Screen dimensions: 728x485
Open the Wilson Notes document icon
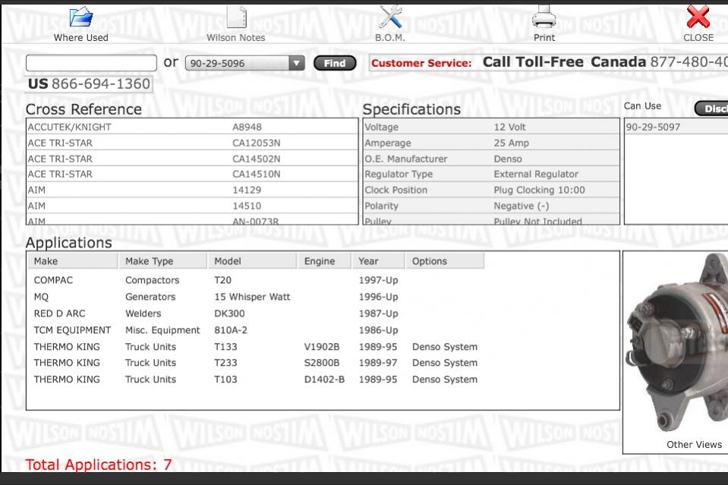pyautogui.click(x=236, y=17)
